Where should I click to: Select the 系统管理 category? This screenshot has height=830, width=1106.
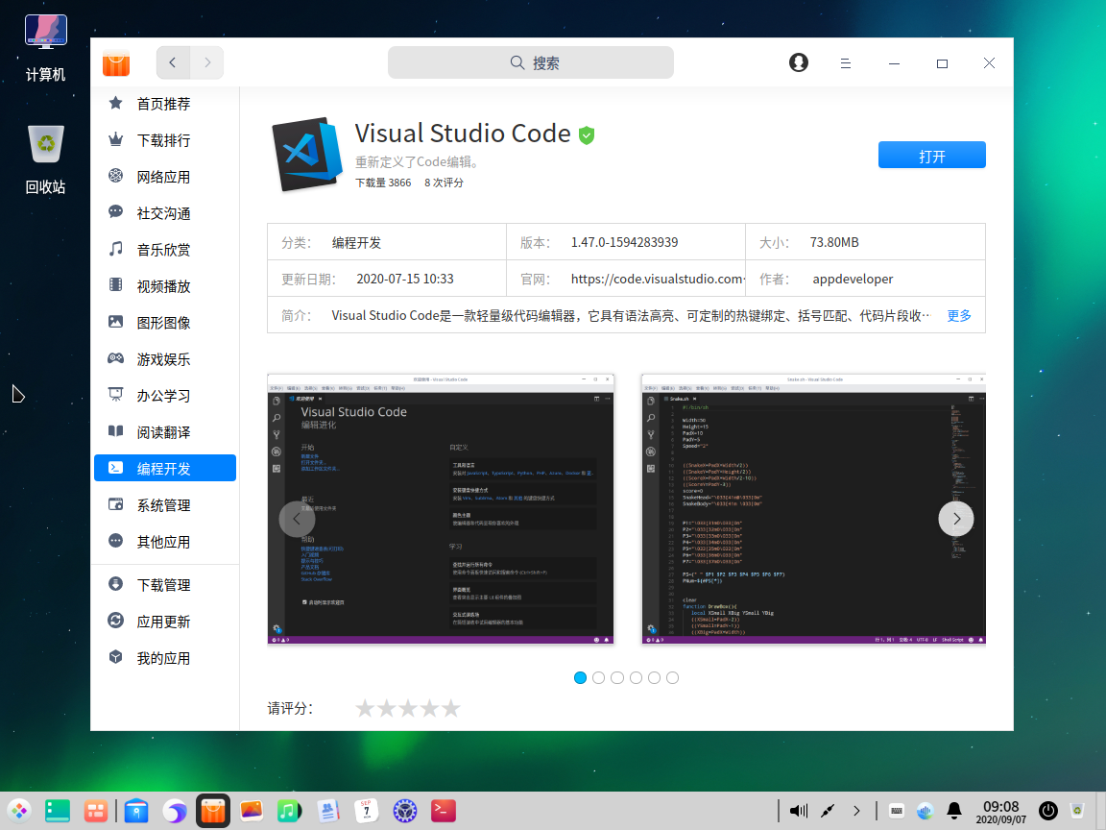tap(165, 505)
